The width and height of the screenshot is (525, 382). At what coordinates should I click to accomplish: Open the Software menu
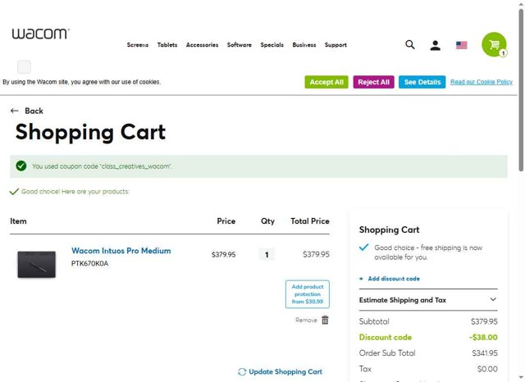(x=239, y=45)
